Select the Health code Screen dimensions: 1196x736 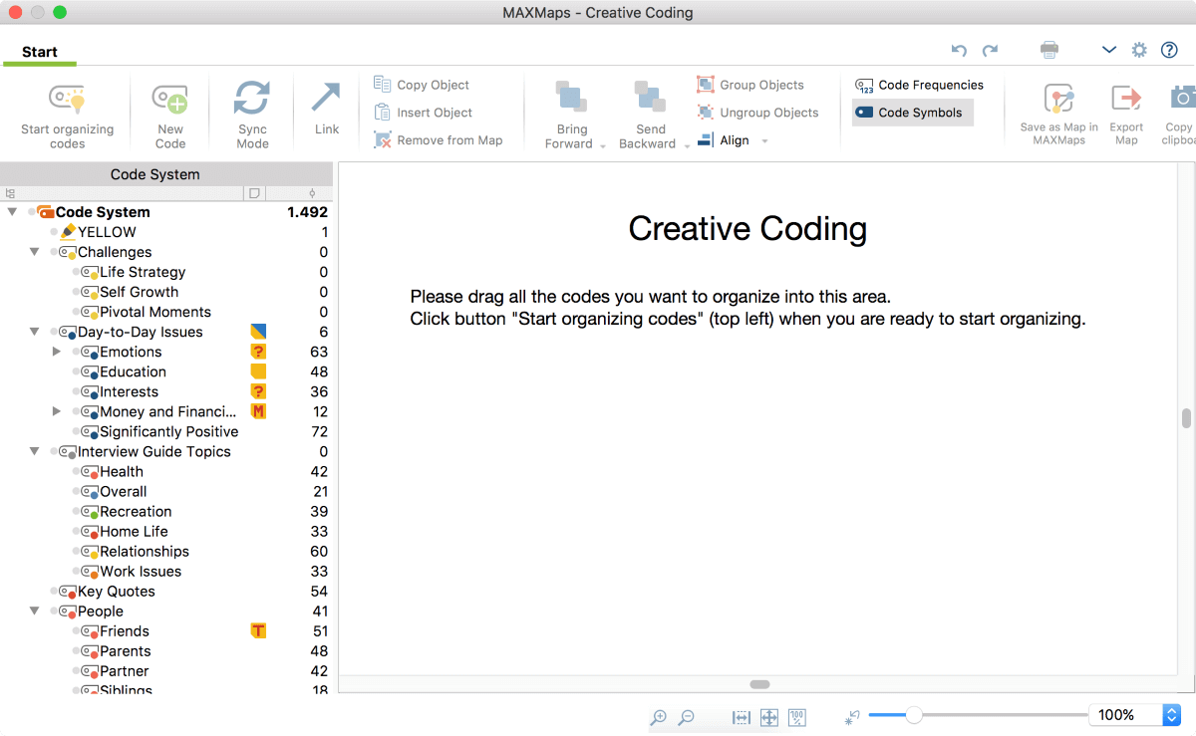[122, 471]
